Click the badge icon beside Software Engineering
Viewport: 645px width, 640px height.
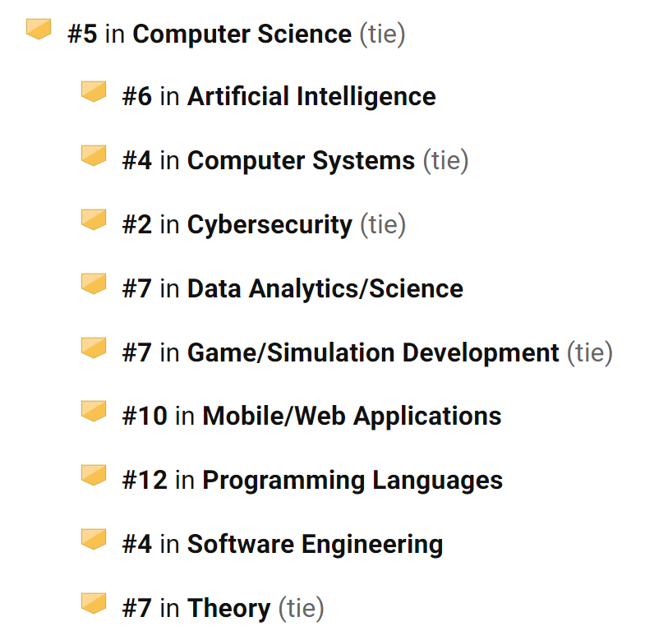click(94, 539)
